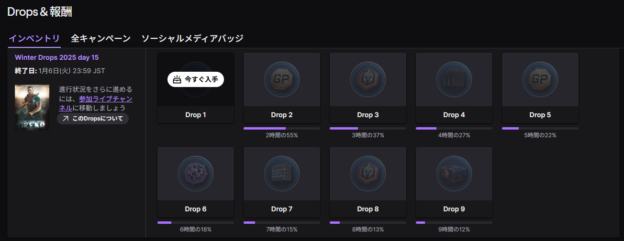
Task: Click the Drop 9 progress bar
Action: click(x=454, y=222)
